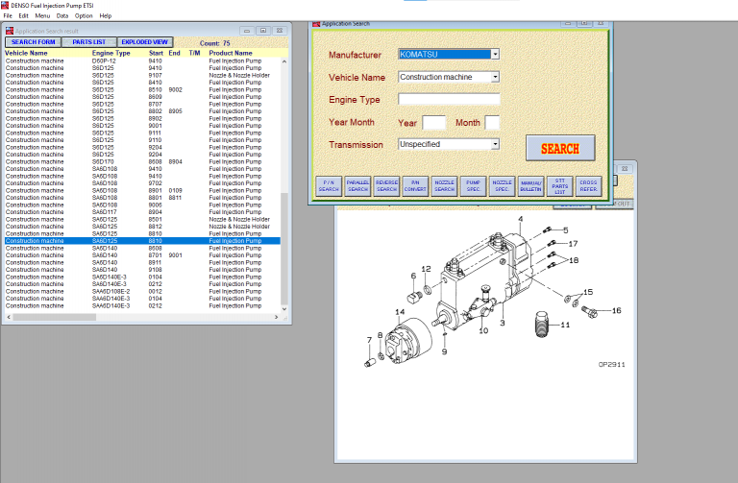Click the NOZZLE SEARCH button
Screen dimensions: 738x483
pos(444,186)
